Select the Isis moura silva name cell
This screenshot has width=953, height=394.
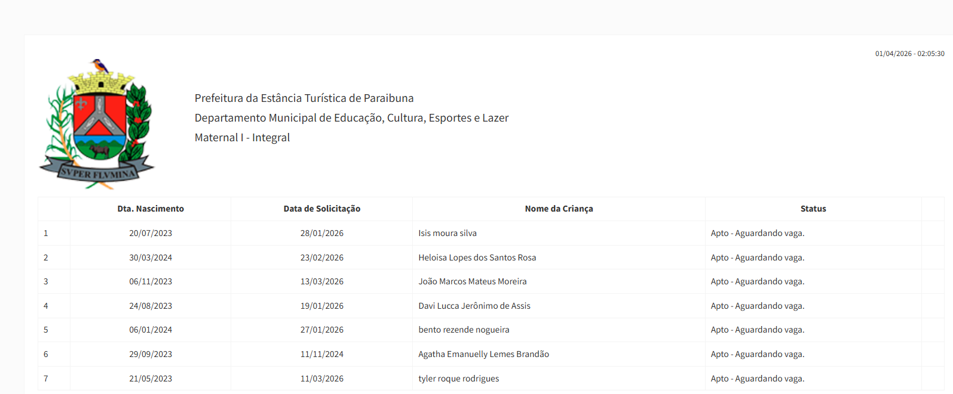tap(447, 233)
